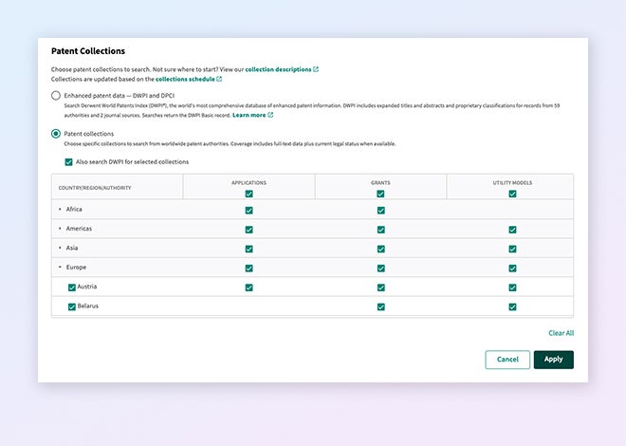Expand the Africa region row
Image resolution: width=626 pixels, height=446 pixels.
pos(61,209)
